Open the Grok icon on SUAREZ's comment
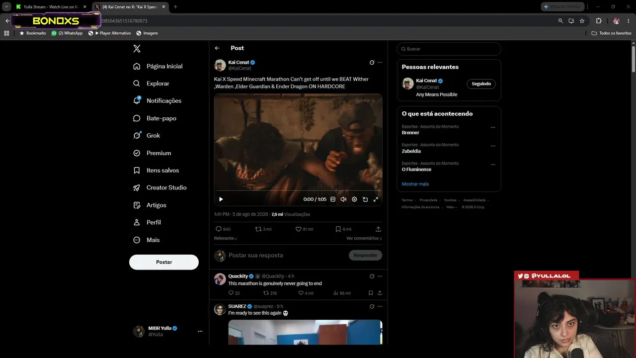The height and width of the screenshot is (358, 636). 372,307
